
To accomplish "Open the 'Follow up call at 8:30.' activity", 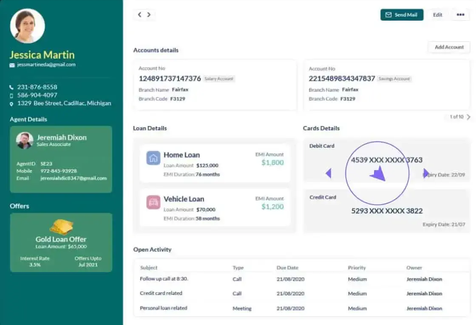I will pyautogui.click(x=164, y=279).
